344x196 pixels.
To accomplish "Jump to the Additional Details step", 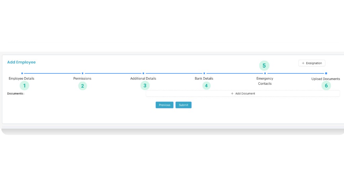I will (143, 78).
